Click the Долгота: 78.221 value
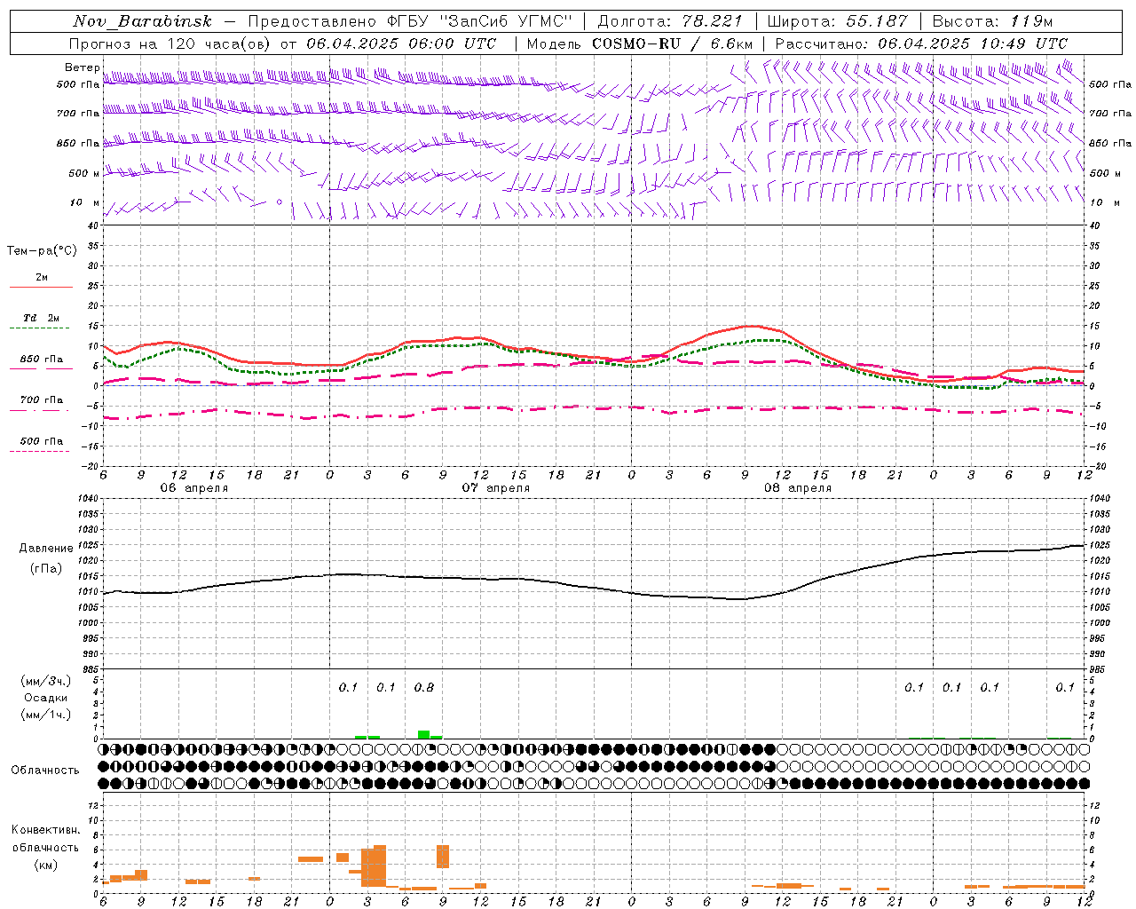This screenshot has width=1136, height=909. [670, 21]
